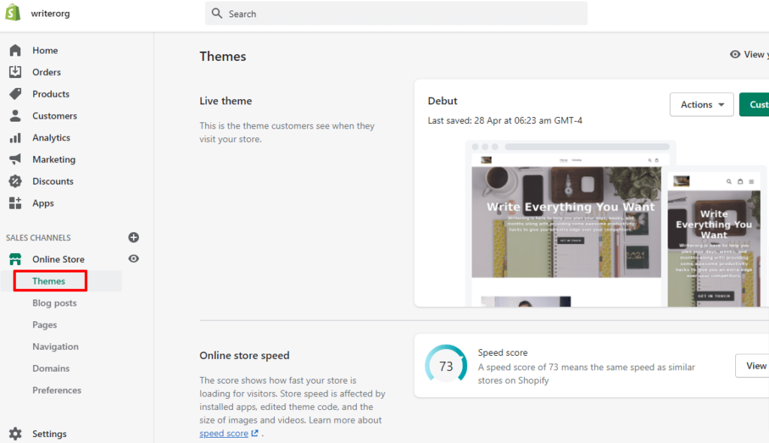The width and height of the screenshot is (769, 443).
Task: Add a sales channel with plus icon
Action: pyautogui.click(x=134, y=237)
